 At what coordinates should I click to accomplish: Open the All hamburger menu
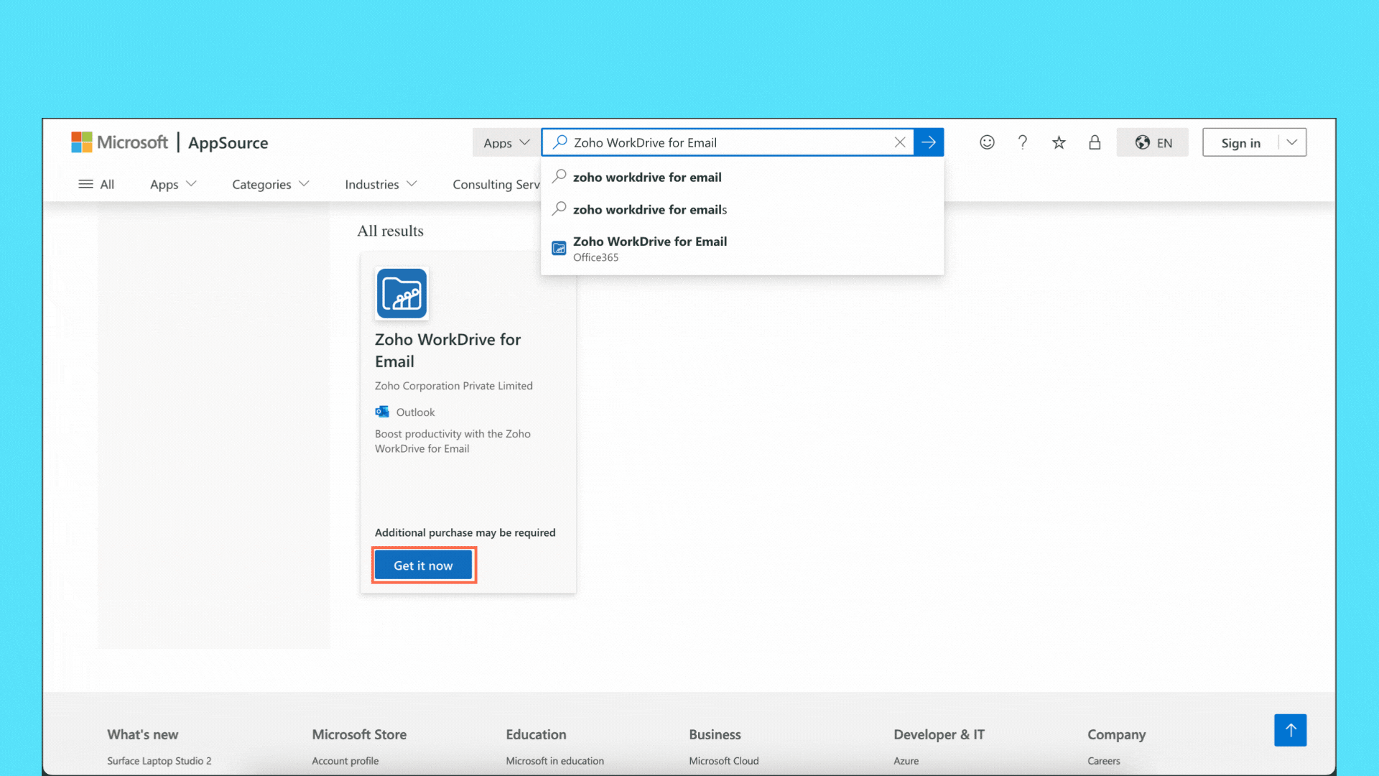click(96, 184)
